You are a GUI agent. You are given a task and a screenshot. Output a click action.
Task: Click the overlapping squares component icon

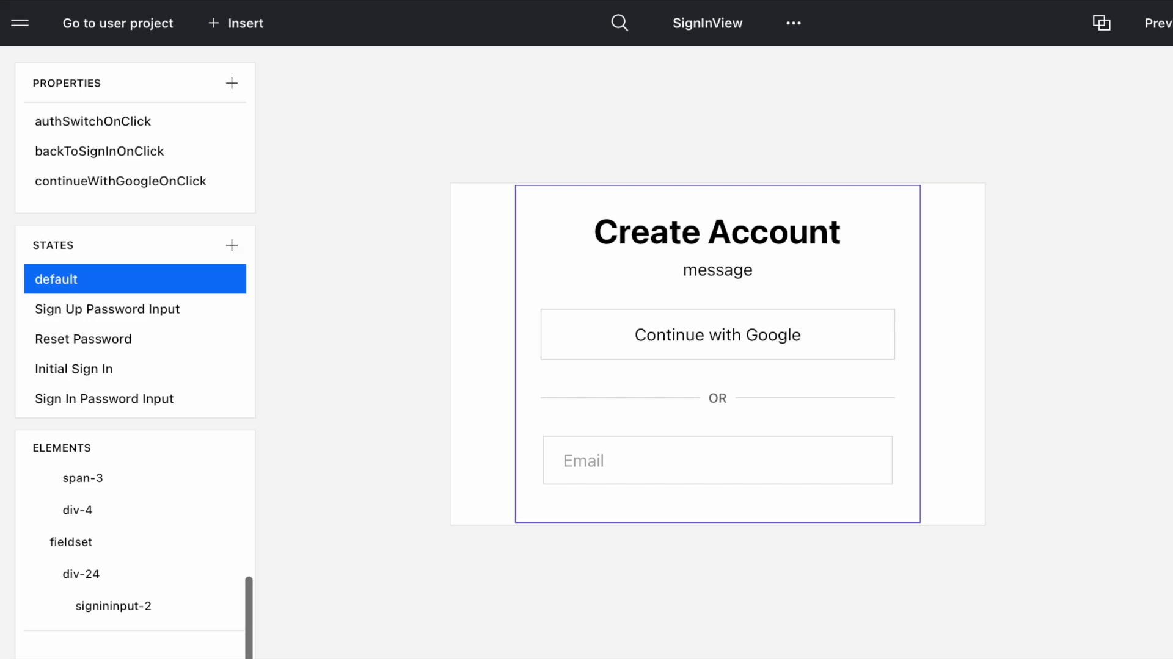pyautogui.click(x=1101, y=23)
